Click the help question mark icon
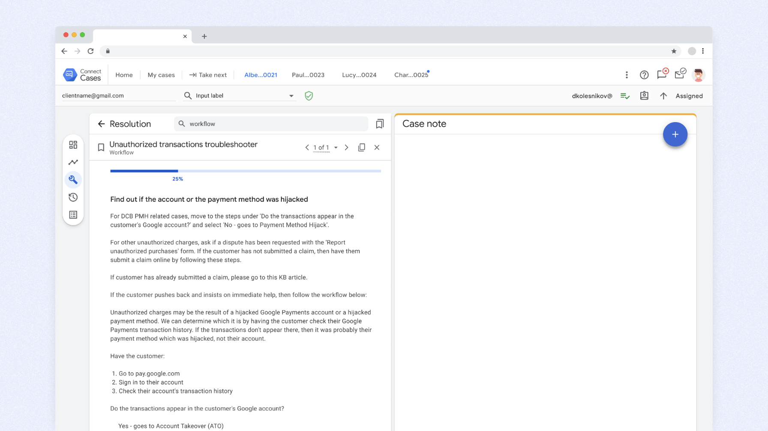Screen dimensions: 768x431 pyautogui.click(x=644, y=75)
